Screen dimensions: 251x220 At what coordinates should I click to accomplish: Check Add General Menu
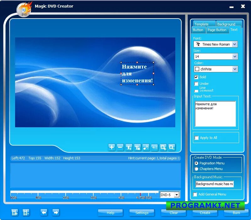coord(195,194)
